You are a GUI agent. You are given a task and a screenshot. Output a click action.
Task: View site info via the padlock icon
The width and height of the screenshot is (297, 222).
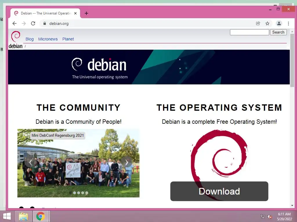pyautogui.click(x=44, y=23)
